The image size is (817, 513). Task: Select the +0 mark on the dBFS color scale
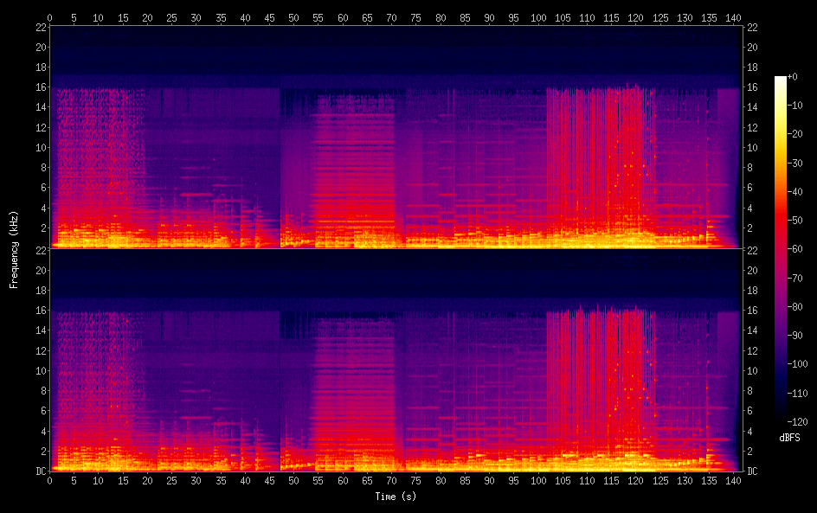pos(793,77)
